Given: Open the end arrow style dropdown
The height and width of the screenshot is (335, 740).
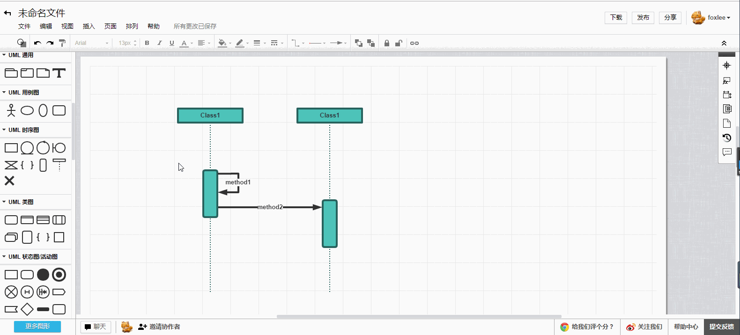Looking at the screenshot, I should (x=338, y=43).
